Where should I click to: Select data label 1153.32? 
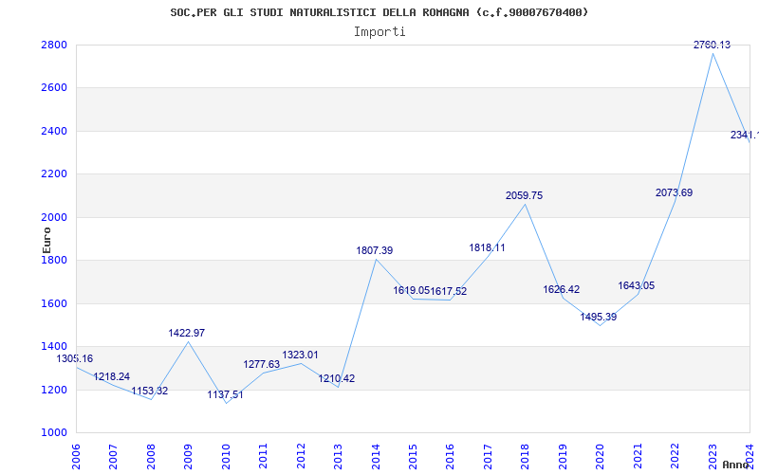click(149, 391)
